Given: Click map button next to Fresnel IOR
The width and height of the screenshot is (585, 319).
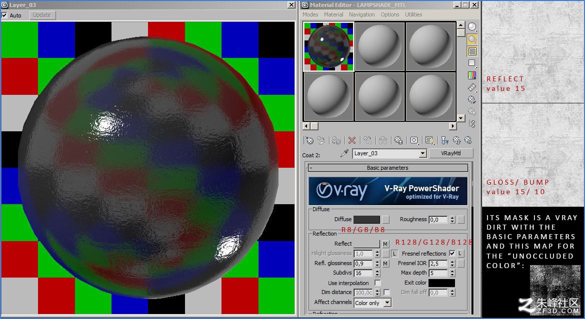Looking at the screenshot, I should point(461,264).
